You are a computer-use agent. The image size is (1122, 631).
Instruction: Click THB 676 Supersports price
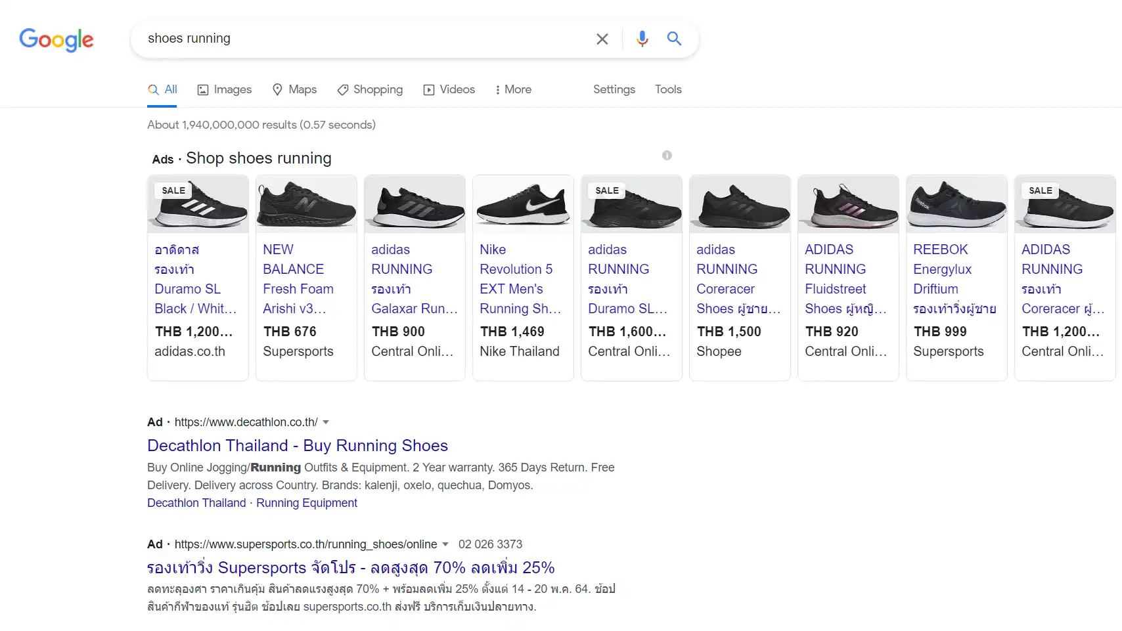pyautogui.click(x=290, y=332)
